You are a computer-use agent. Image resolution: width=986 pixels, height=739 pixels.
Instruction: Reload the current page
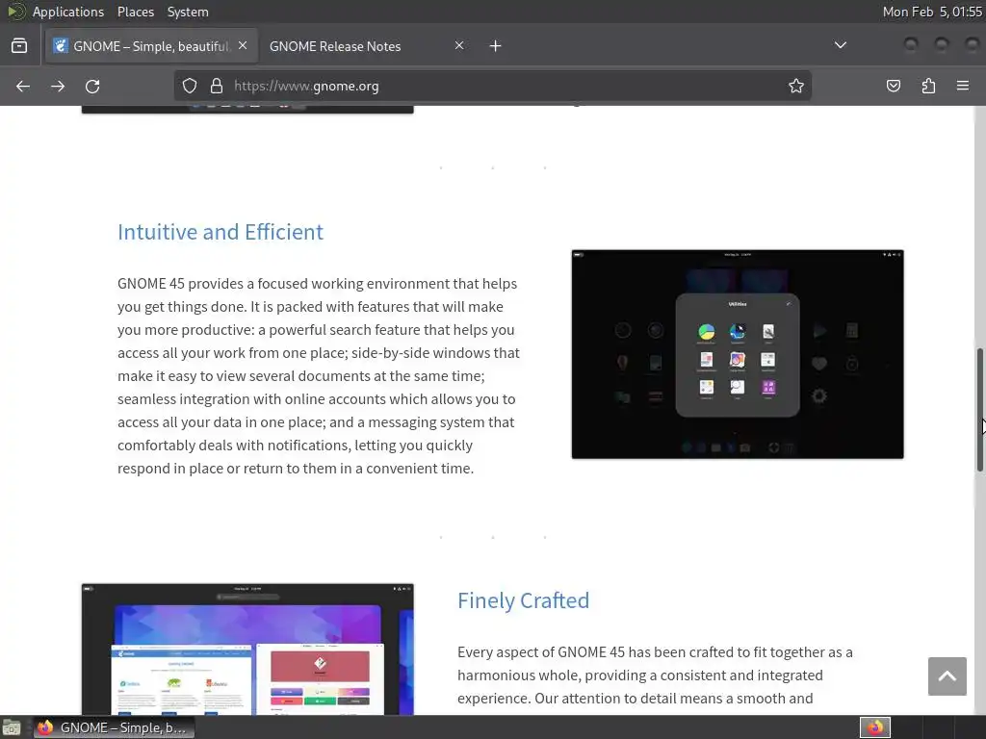(x=92, y=86)
